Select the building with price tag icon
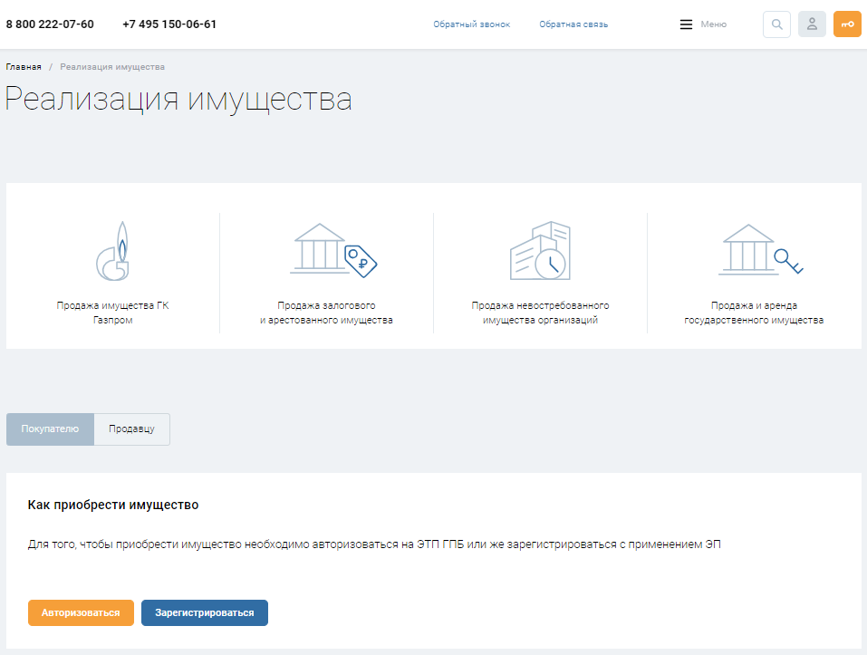This screenshot has width=867, height=655. [334, 250]
